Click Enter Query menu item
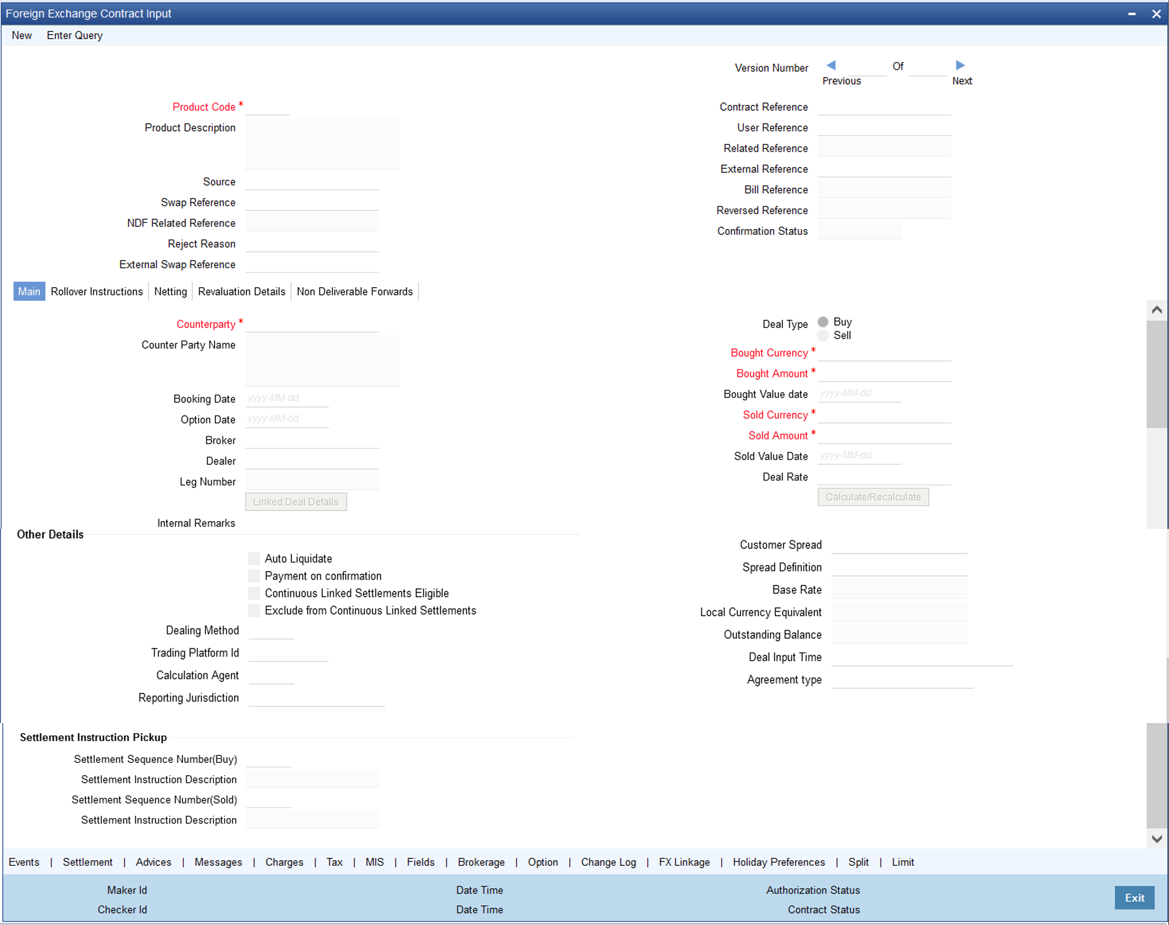Screen dimensions: 1169x925 click(x=75, y=35)
